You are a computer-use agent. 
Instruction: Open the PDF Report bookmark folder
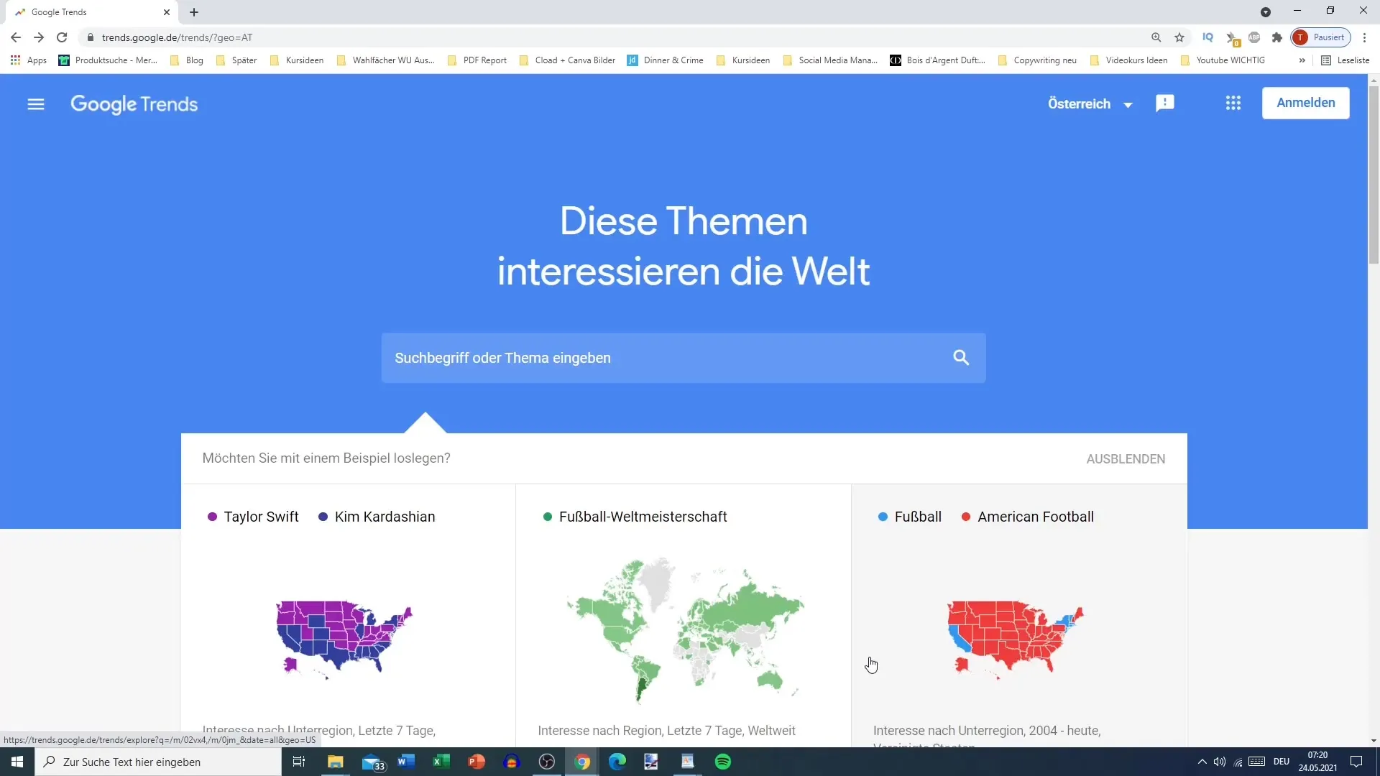(477, 60)
